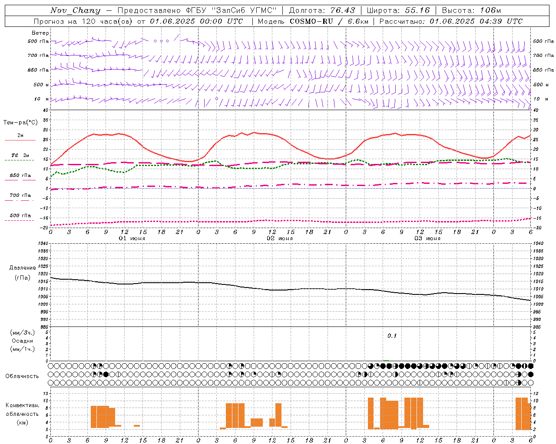Click the Тем-ра(°C) temperature axis title
Screen dimensions: 556x444
(20, 123)
